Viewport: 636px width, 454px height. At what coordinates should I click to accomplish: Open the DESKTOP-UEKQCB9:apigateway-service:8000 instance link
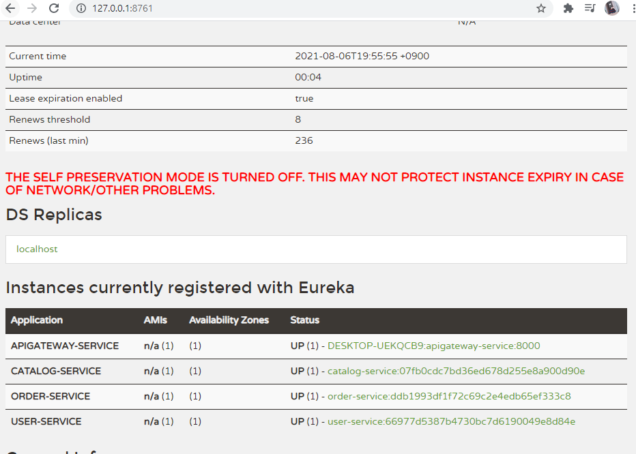tap(433, 346)
